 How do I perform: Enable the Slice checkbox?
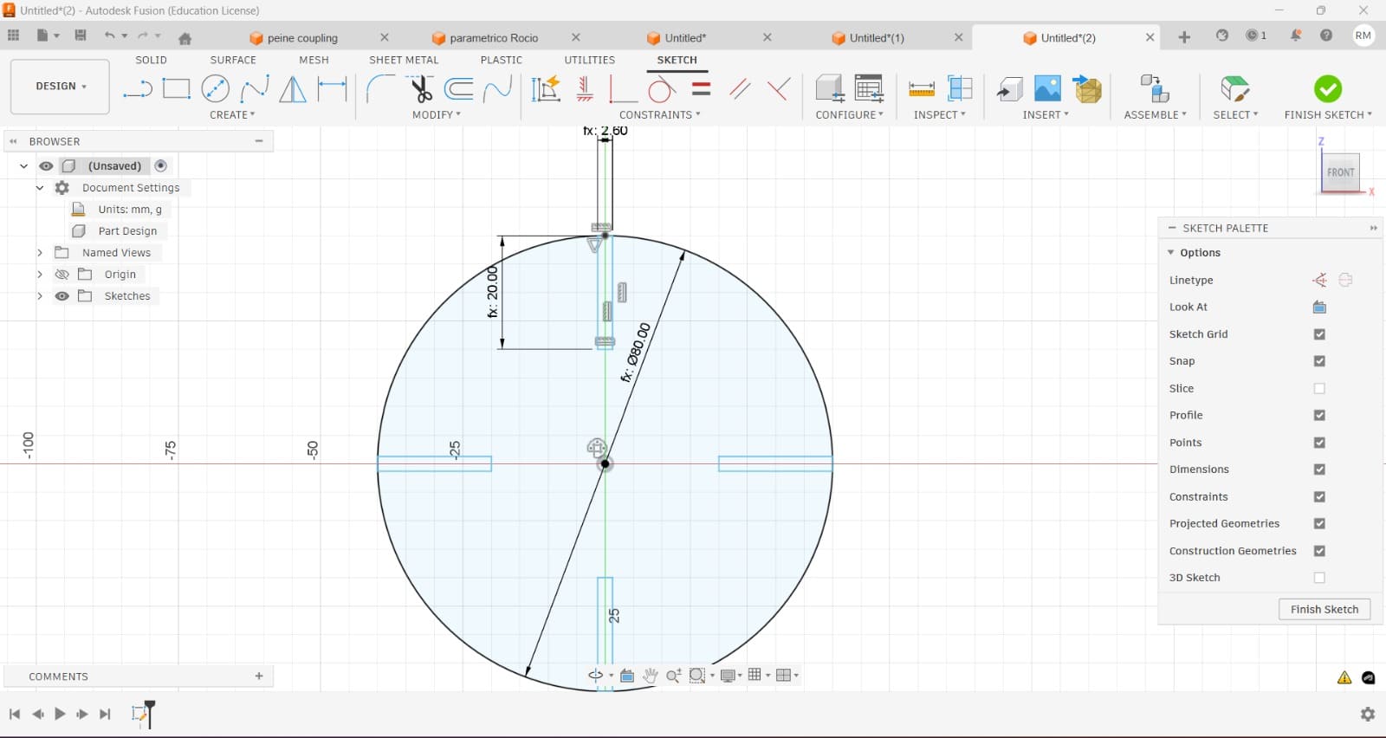(1319, 388)
